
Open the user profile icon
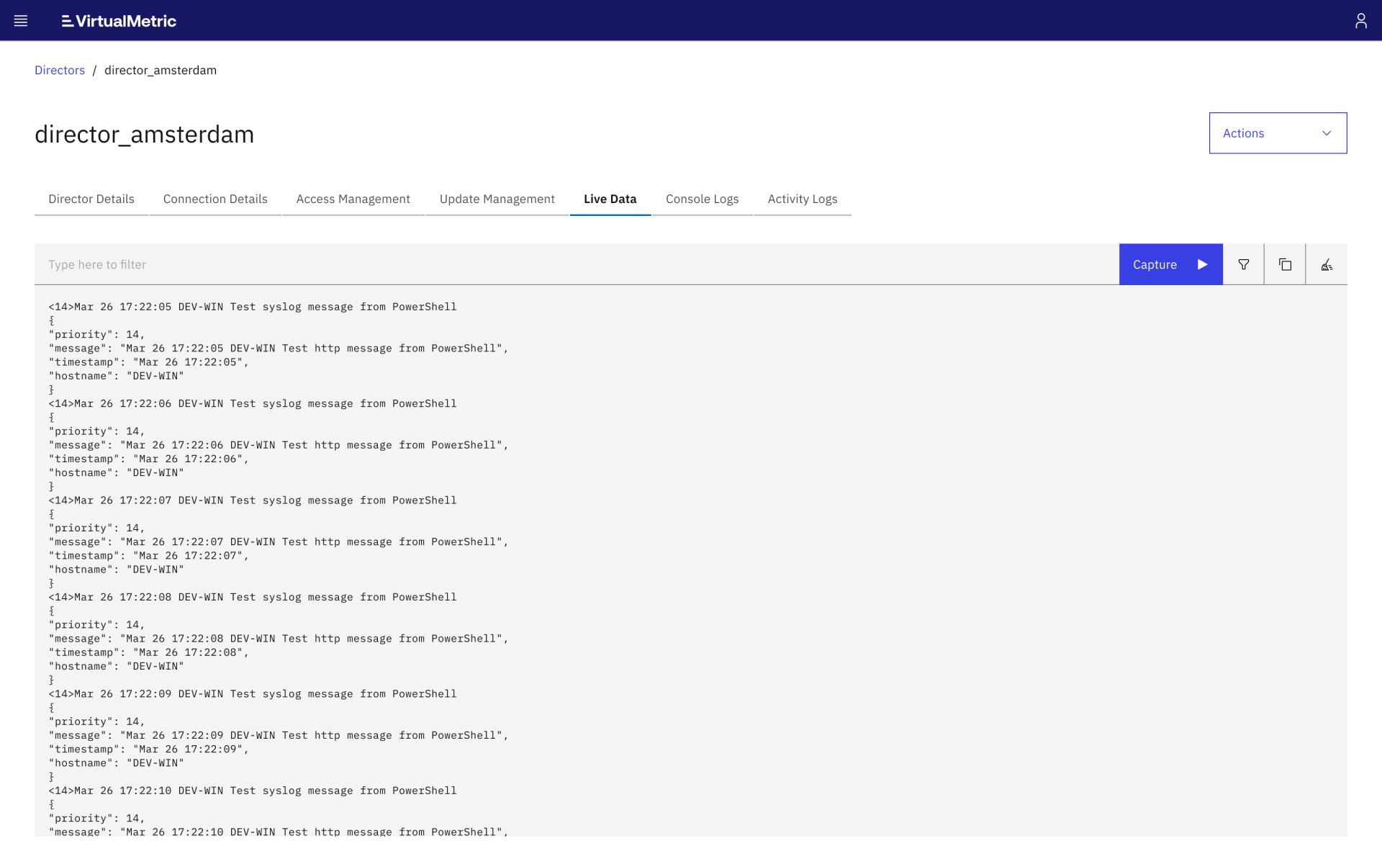tap(1360, 21)
